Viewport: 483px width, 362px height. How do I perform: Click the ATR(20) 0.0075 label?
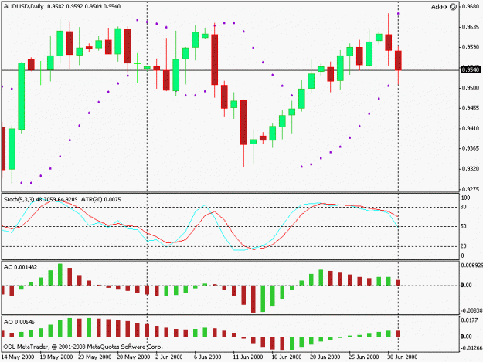101,200
